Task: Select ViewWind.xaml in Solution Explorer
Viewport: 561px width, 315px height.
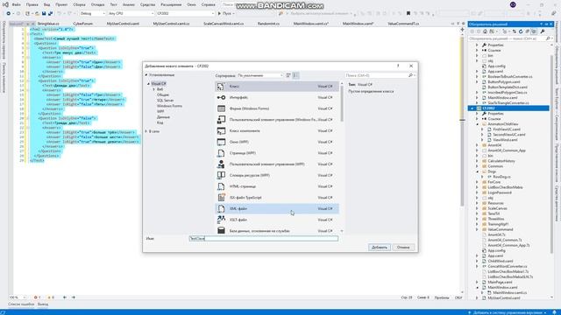Action: (505, 140)
